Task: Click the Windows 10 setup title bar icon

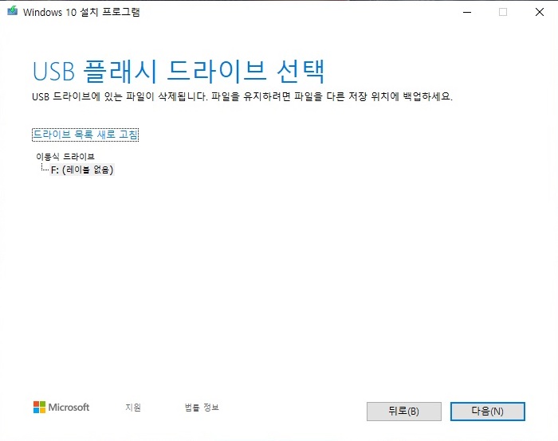Action: coord(13,11)
